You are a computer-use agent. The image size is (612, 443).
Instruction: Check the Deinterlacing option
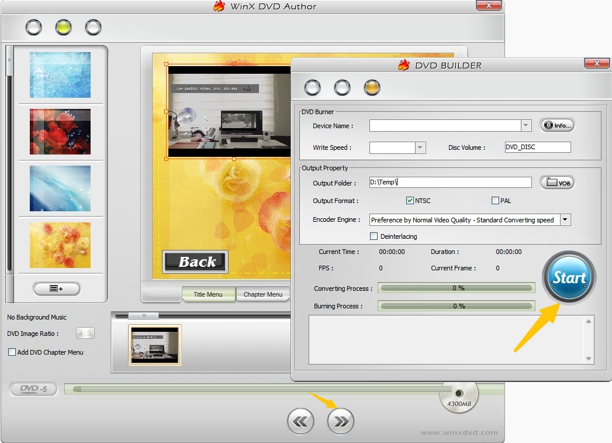point(374,236)
